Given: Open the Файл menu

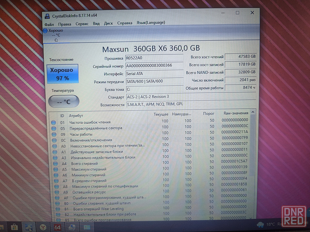Looking at the screenshot, I should point(49,24).
